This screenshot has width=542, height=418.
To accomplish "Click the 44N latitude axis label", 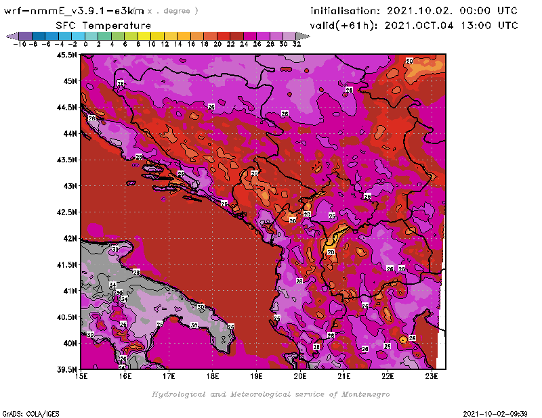I will 70,133.
